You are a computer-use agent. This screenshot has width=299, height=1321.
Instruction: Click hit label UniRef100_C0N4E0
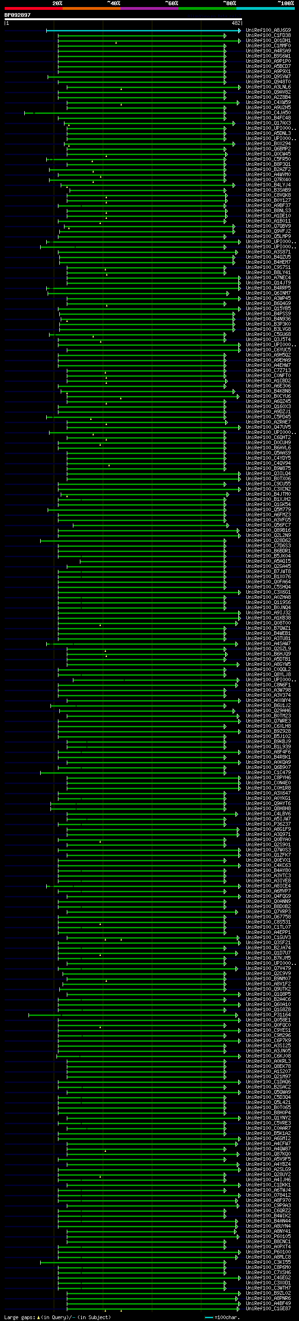[268, 783]
